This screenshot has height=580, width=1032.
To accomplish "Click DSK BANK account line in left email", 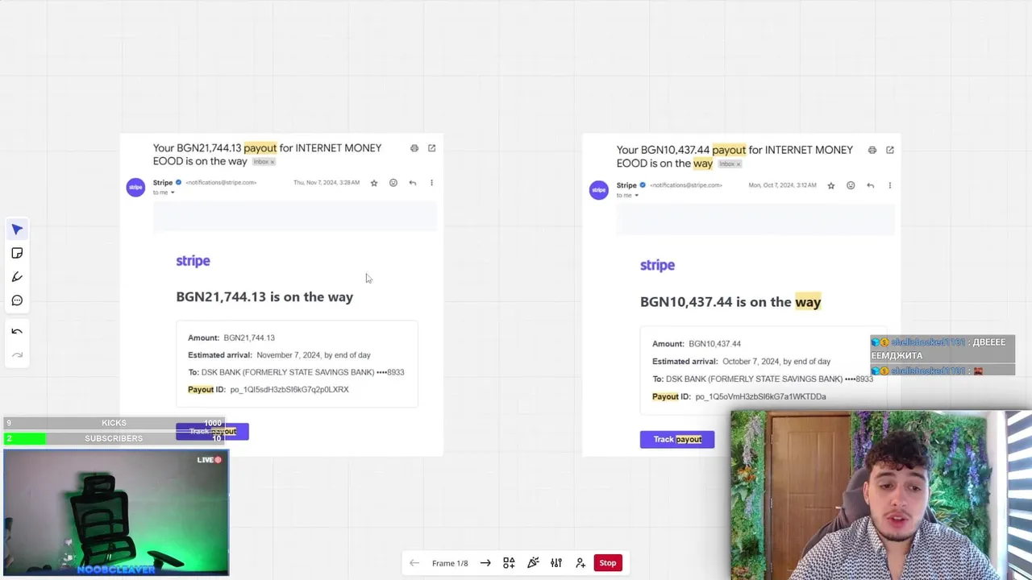I will [x=296, y=372].
